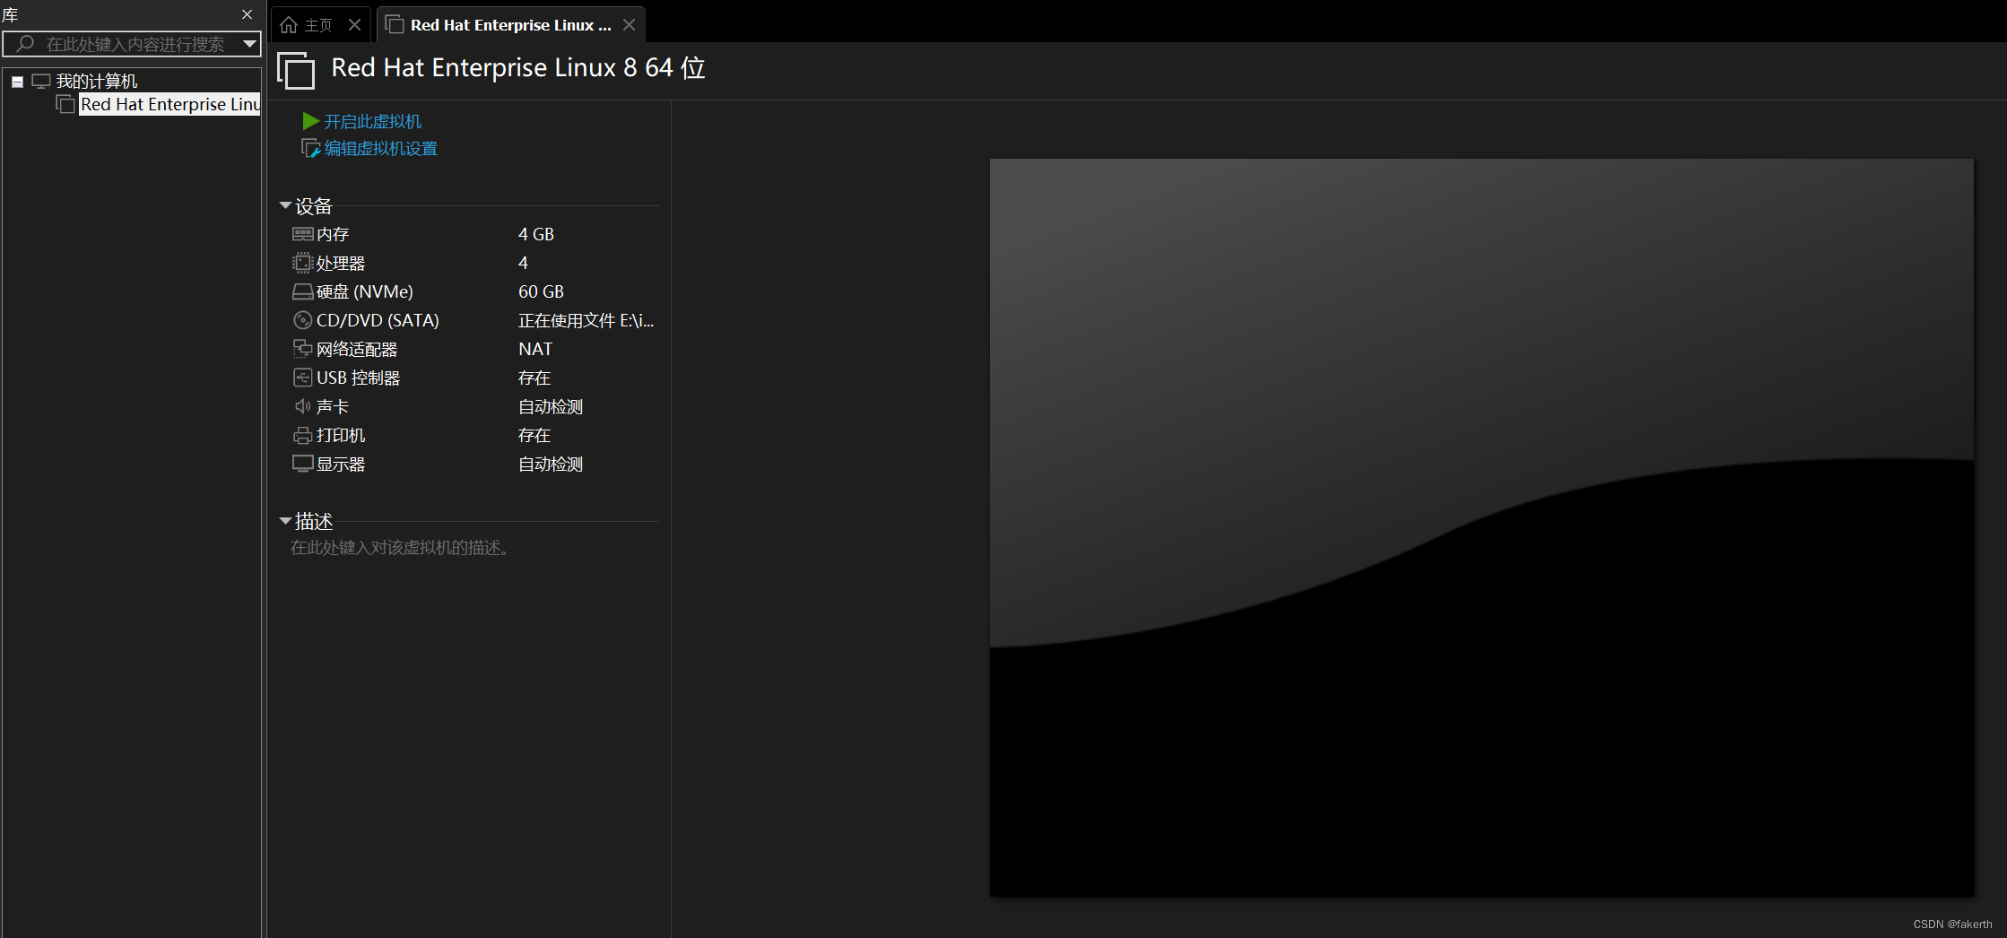
Task: Click the 编辑虚拟机设置 link
Action: tap(380, 149)
